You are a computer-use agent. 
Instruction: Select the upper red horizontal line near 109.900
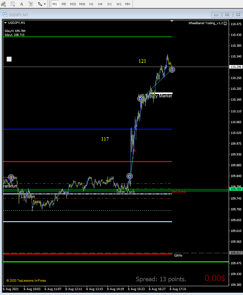[88, 162]
